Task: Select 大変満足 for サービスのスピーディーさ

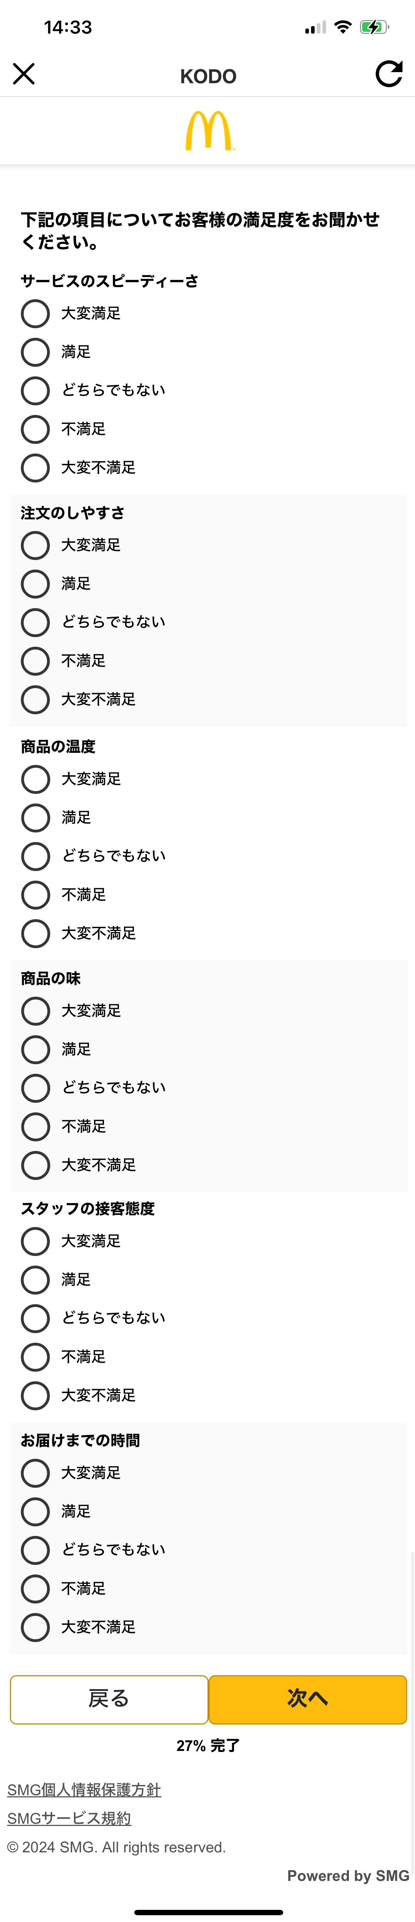Action: pyautogui.click(x=35, y=314)
